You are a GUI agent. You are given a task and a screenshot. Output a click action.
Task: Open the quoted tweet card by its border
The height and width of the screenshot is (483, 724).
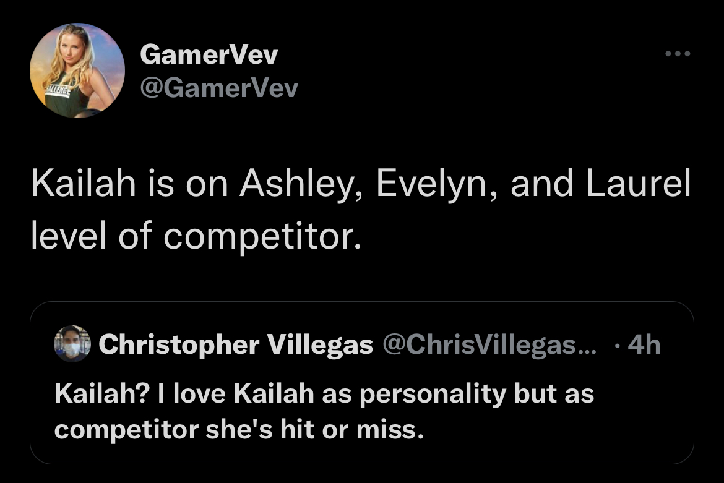[x=362, y=383]
